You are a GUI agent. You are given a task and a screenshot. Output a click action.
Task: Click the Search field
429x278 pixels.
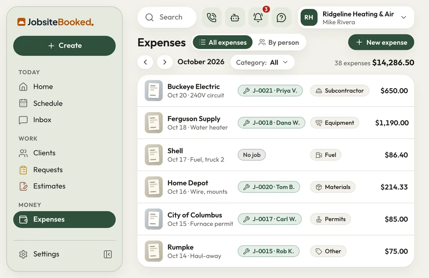pyautogui.click(x=167, y=17)
